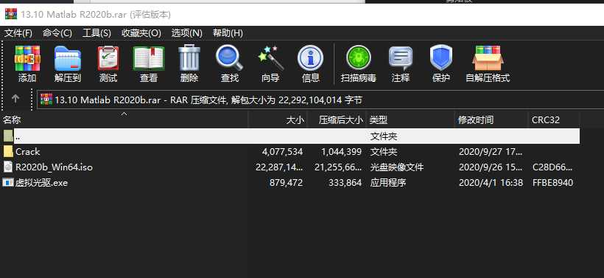Click the date 2020/4/1 16:38
Viewport: 604px width, 278px height.
click(491, 182)
